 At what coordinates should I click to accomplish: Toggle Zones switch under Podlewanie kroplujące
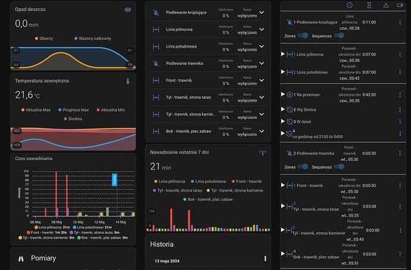pyautogui.click(x=303, y=35)
